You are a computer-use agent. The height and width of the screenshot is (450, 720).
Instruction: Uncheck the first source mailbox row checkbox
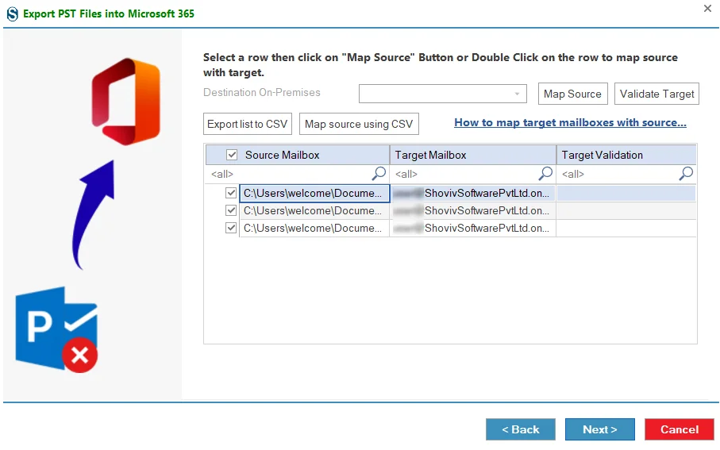click(231, 193)
